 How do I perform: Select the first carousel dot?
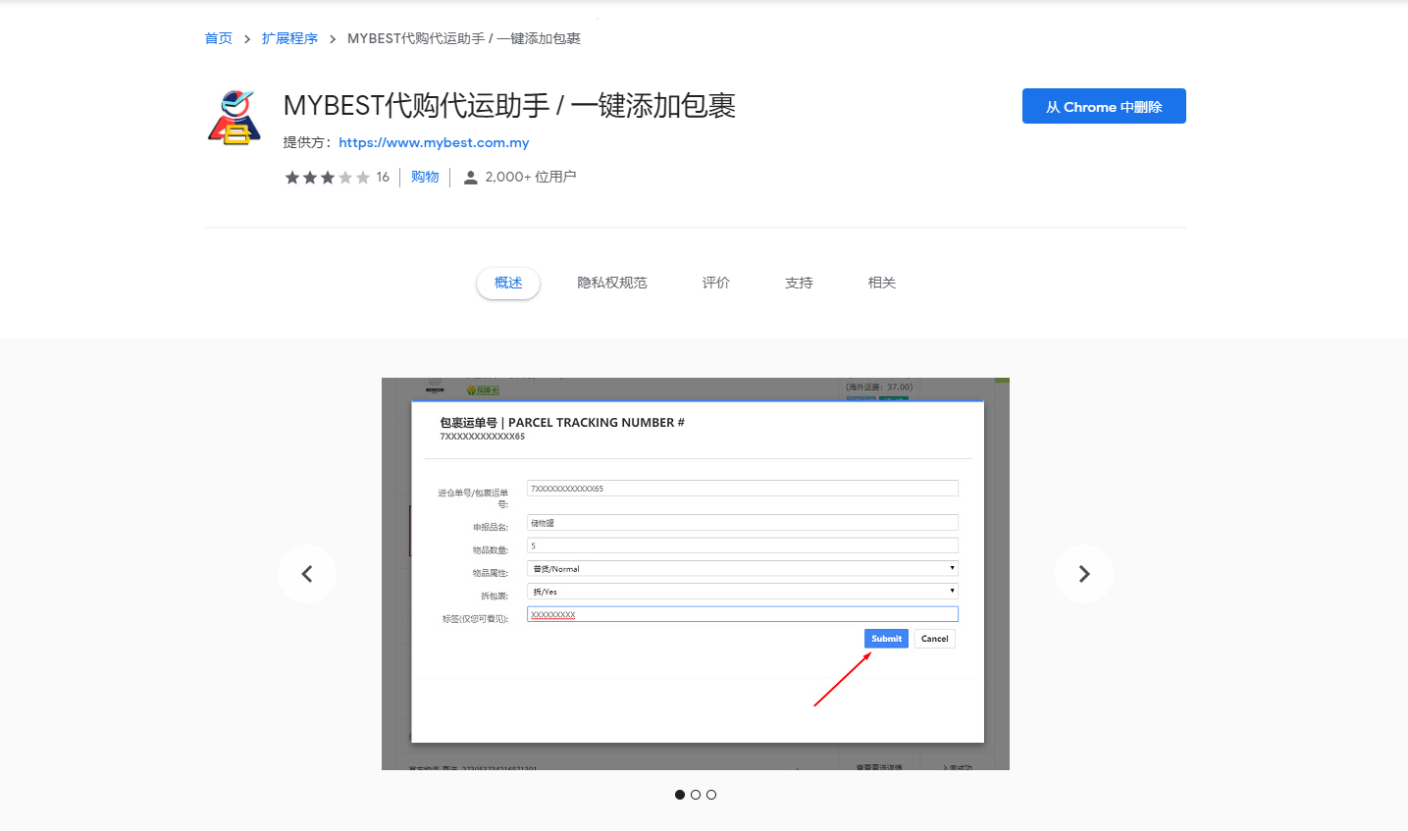[x=680, y=795]
